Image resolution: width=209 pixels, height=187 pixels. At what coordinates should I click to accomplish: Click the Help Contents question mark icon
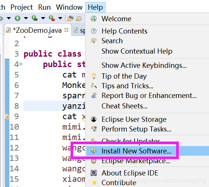(94, 31)
